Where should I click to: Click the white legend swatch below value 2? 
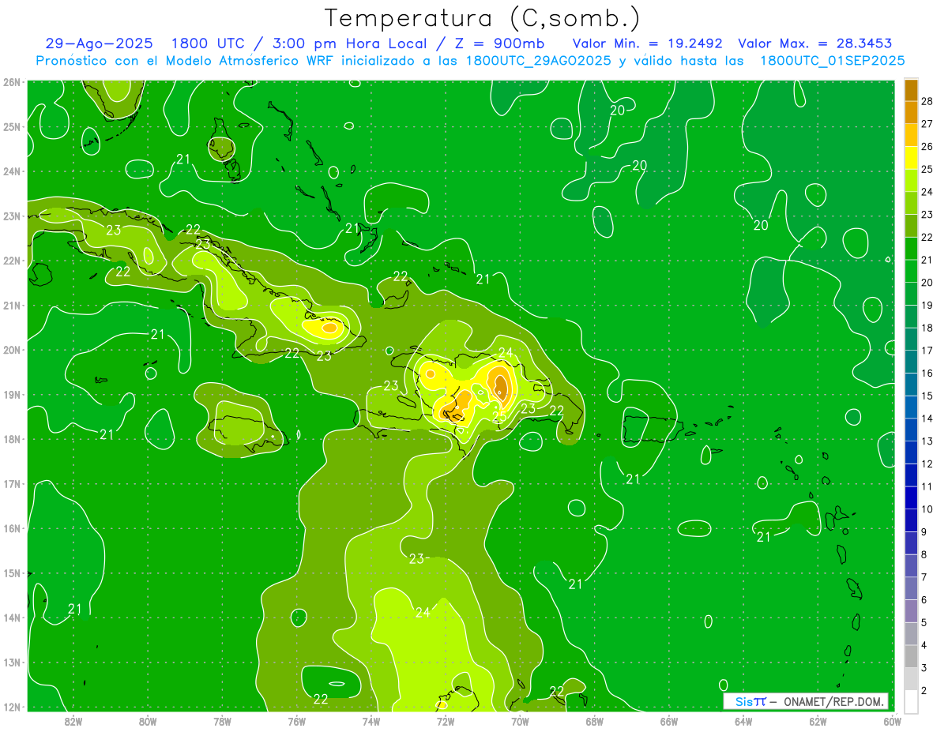tap(911, 701)
